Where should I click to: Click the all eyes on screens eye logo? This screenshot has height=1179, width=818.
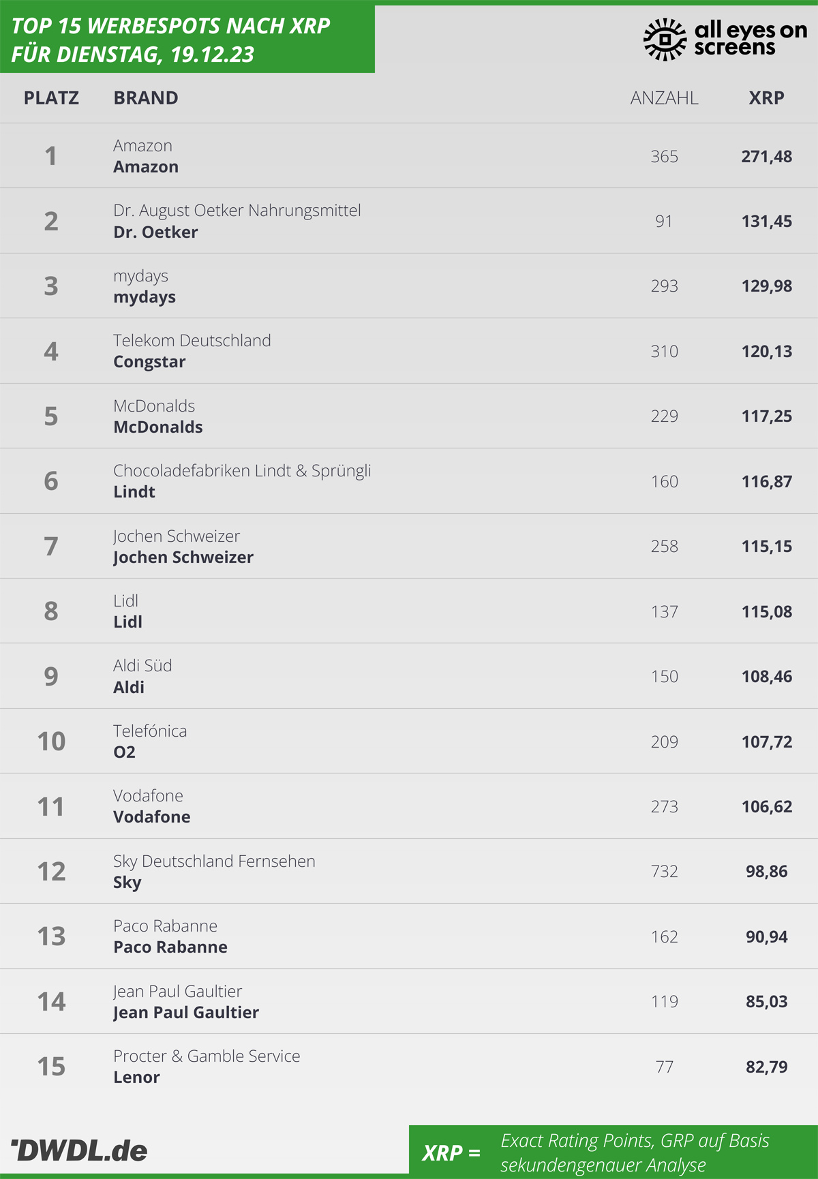[665, 40]
